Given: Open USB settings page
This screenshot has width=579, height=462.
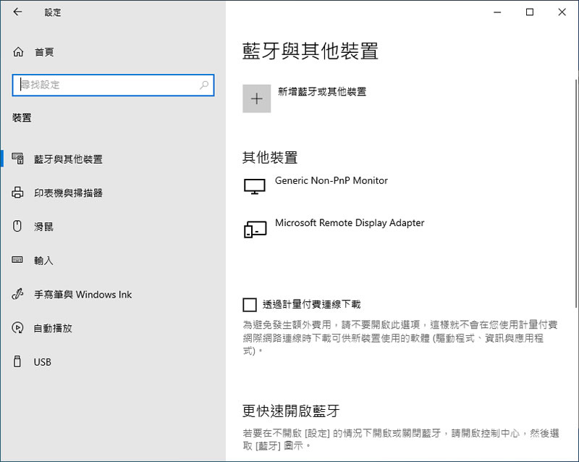Looking at the screenshot, I should (x=43, y=362).
